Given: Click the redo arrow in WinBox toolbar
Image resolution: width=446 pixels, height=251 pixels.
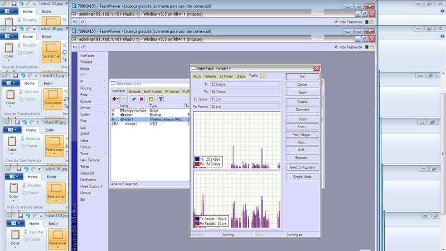Looking at the screenshot, I should [x=83, y=47].
